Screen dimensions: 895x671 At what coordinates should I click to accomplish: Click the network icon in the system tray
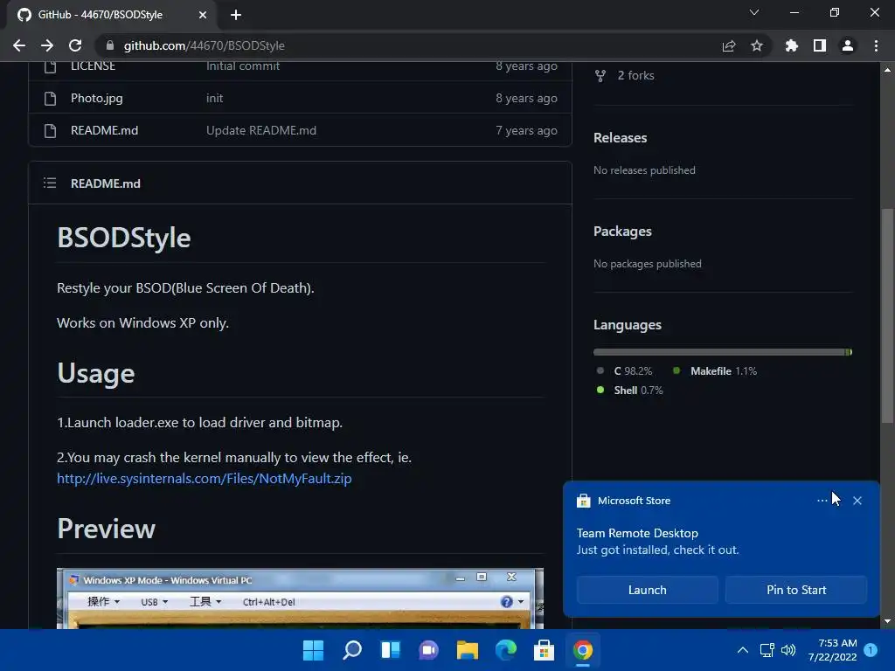pyautogui.click(x=767, y=650)
